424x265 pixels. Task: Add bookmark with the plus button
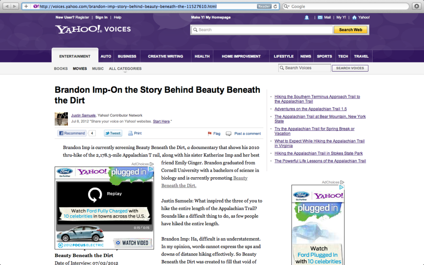pos(26,6)
